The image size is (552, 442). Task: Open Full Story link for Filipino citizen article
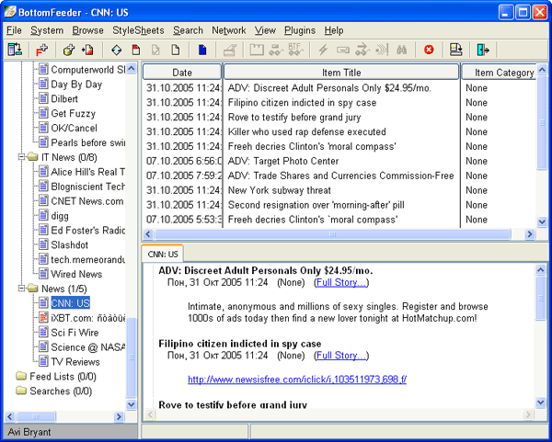pos(341,355)
